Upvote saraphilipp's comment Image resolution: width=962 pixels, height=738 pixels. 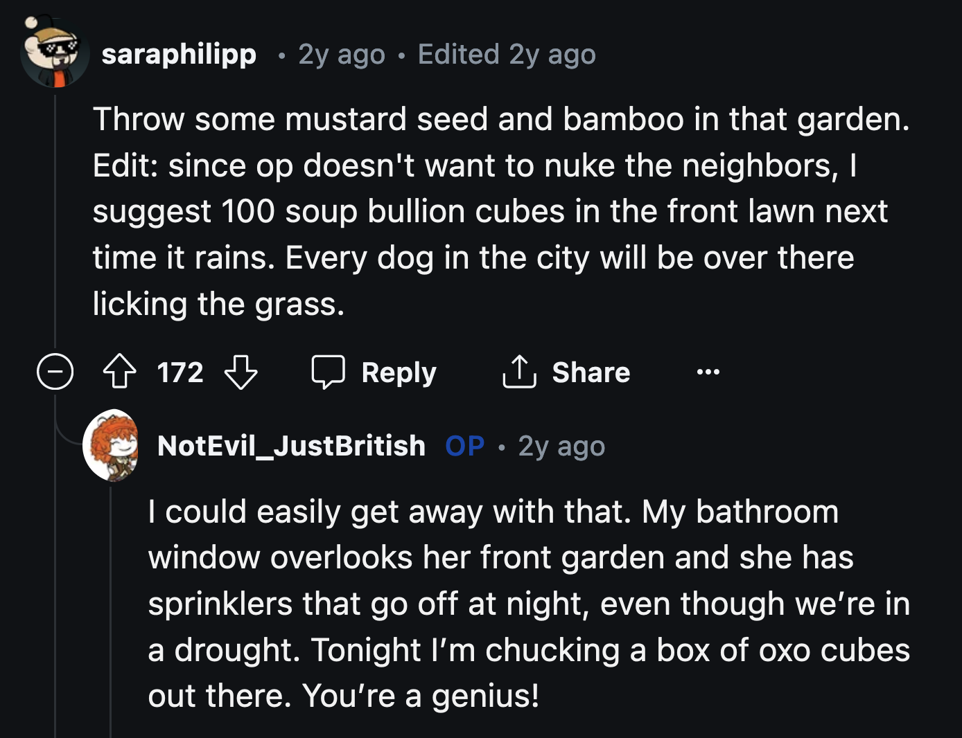point(119,372)
